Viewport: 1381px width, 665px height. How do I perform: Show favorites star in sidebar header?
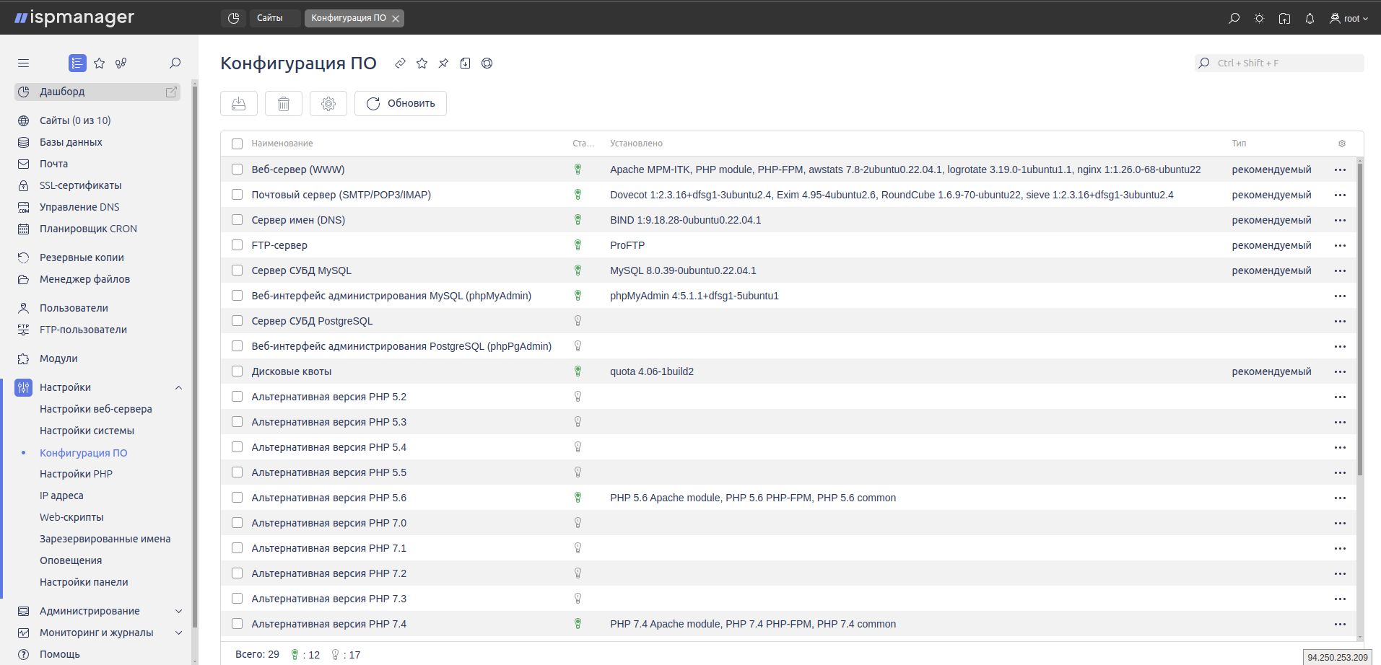[100, 63]
